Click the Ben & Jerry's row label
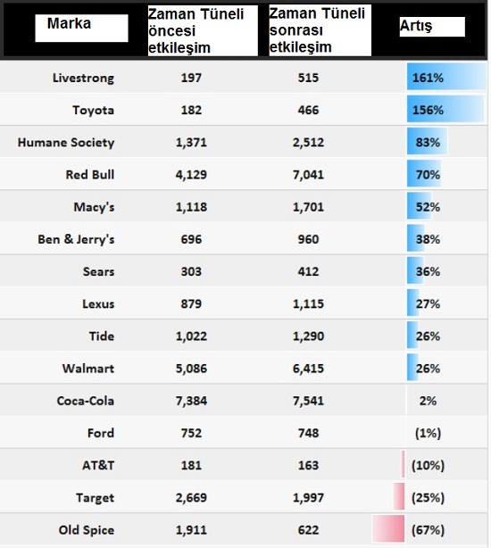 pyautogui.click(x=76, y=239)
